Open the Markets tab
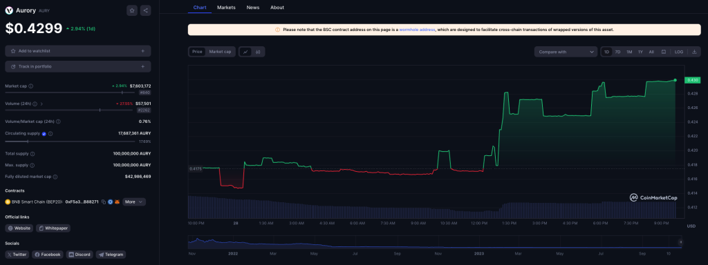Screen dimensions: 708x265 pyautogui.click(x=226, y=7)
